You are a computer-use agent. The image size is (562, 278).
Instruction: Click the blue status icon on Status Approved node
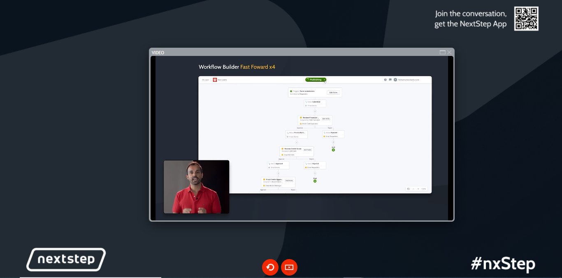pyautogui.click(x=269, y=164)
